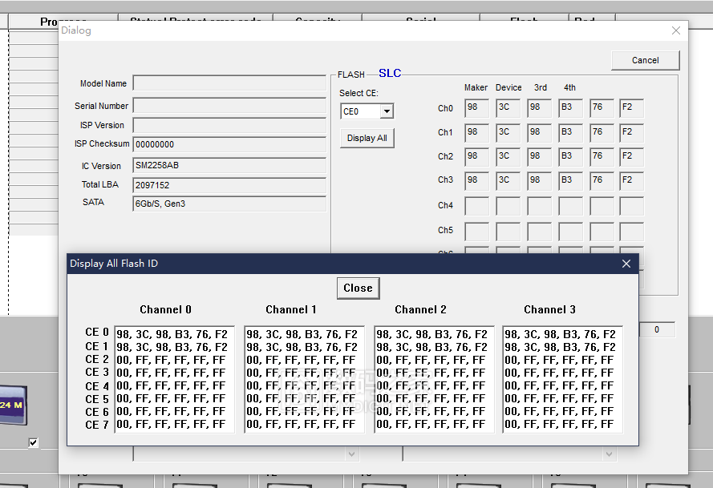Viewport: 713px width, 488px height.
Task: Select the ISP Checksum field
Action: [229, 144]
